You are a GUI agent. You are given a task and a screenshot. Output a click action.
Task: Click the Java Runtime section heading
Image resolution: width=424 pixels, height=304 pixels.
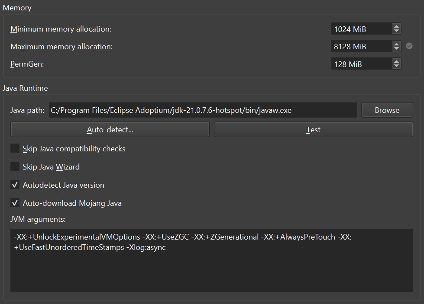[x=25, y=88]
